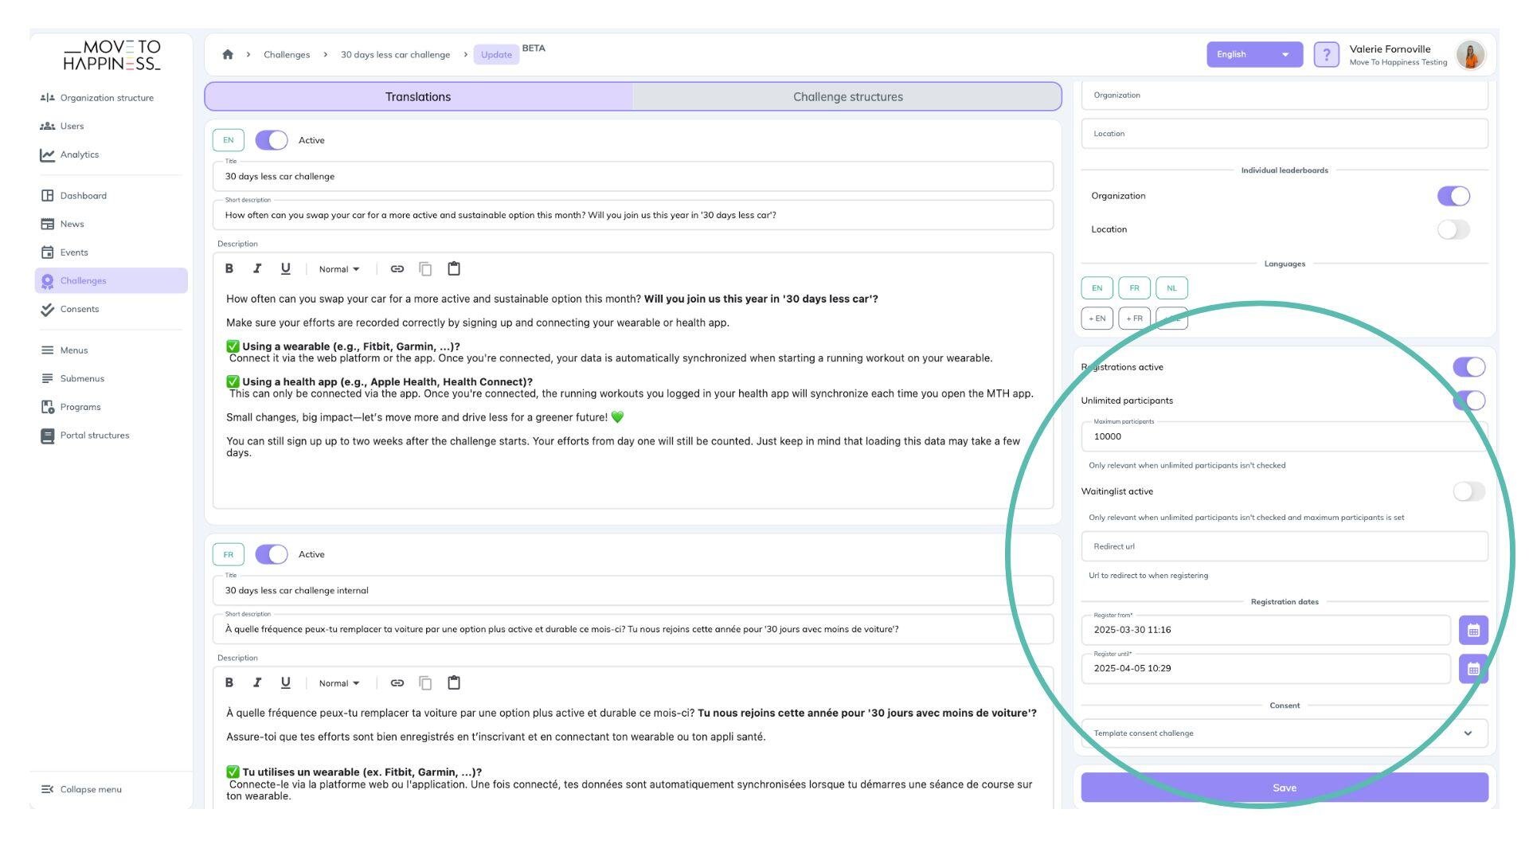This screenshot has width=1529, height=860.
Task: Select the NL language chip under Languages
Action: pyautogui.click(x=1171, y=288)
